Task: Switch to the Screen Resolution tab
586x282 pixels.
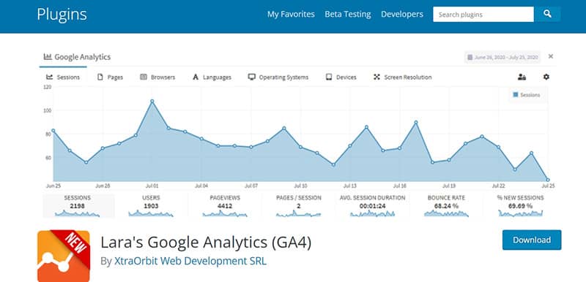Action: point(402,77)
